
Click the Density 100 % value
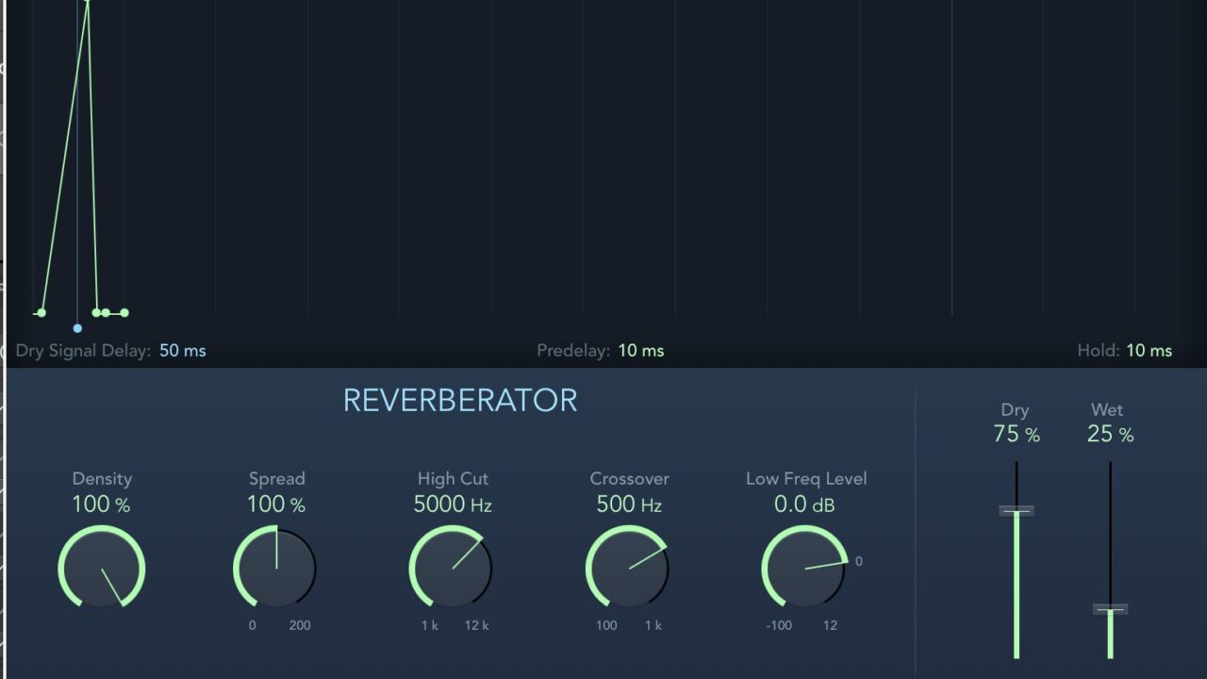click(101, 505)
